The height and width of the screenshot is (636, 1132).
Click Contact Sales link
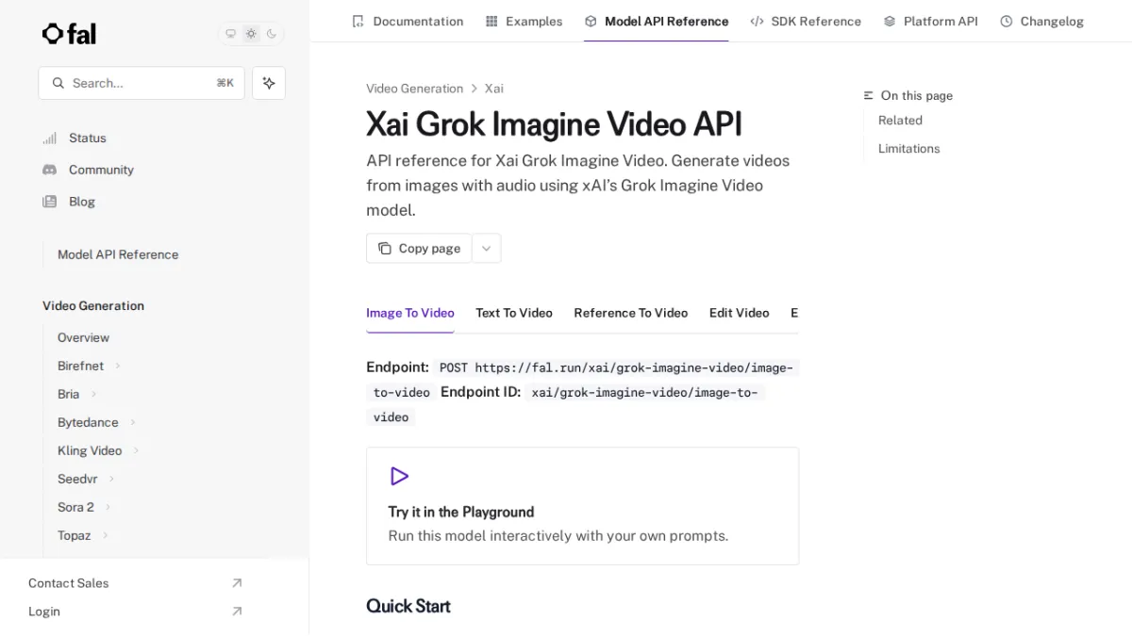tap(68, 583)
